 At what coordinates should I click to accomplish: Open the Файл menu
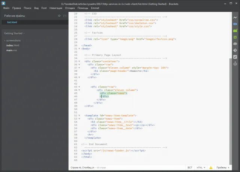(6, 8)
